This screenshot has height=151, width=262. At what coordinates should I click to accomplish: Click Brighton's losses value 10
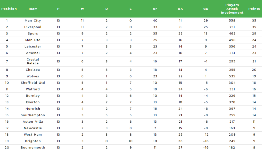130,141
